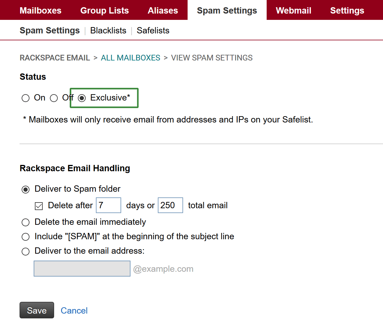The width and height of the screenshot is (383, 325).
Task: Toggle the Delete after checkbox
Action: coord(39,206)
